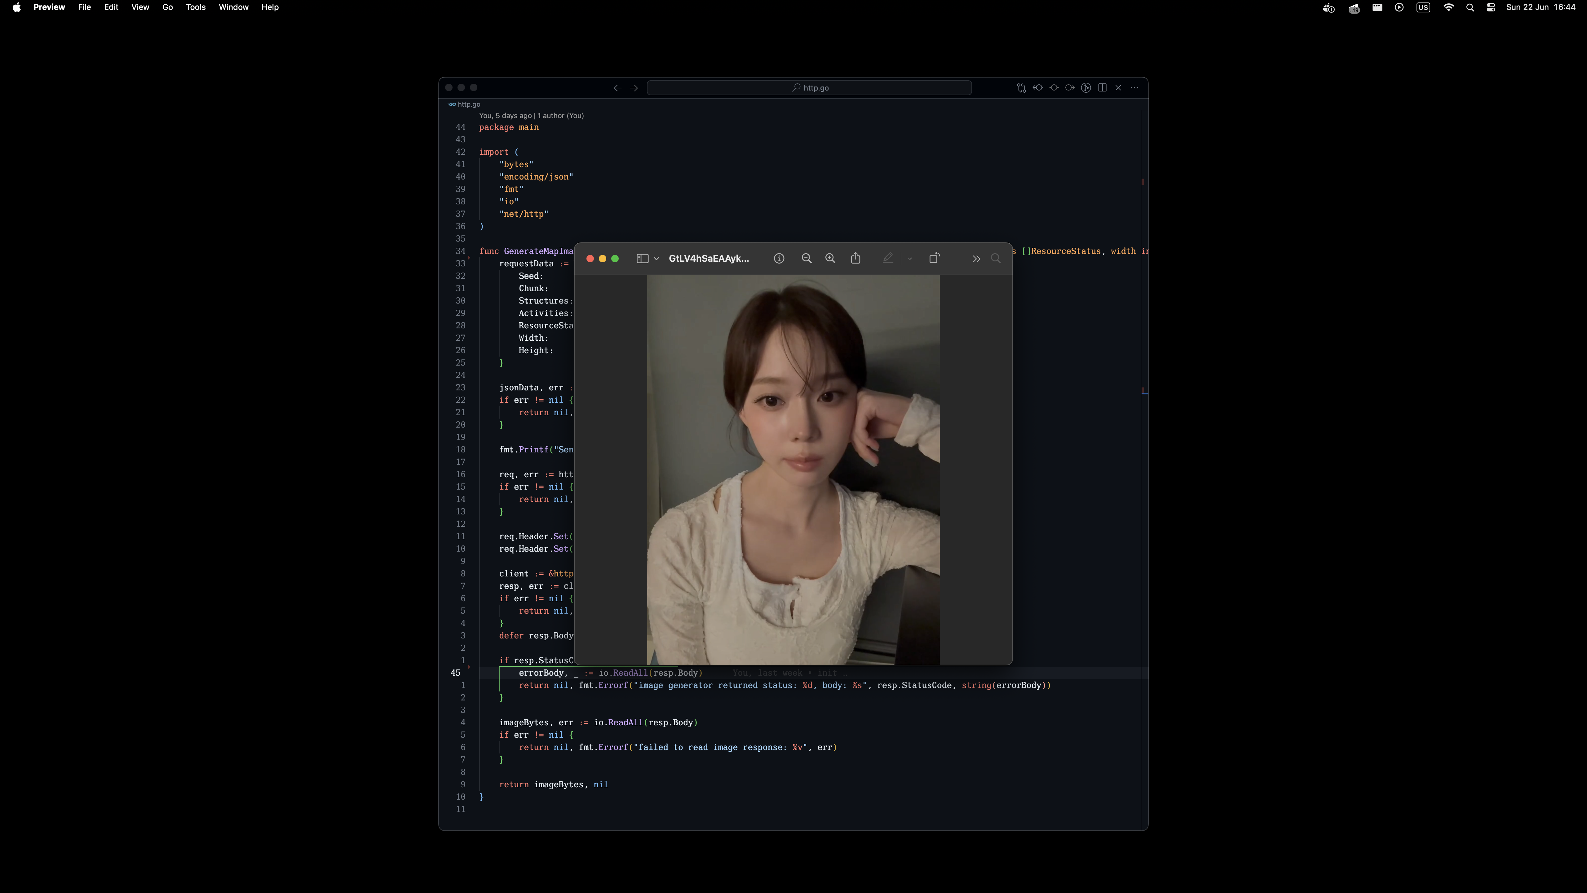Open the Go menu
The width and height of the screenshot is (1587, 893).
(168, 7)
